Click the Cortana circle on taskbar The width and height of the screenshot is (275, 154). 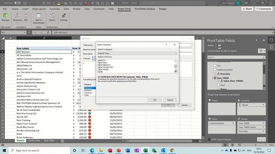click(74, 150)
